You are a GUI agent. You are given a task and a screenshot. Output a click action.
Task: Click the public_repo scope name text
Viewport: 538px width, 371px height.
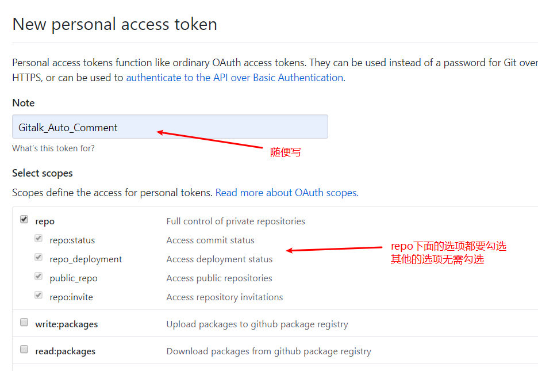click(x=74, y=278)
